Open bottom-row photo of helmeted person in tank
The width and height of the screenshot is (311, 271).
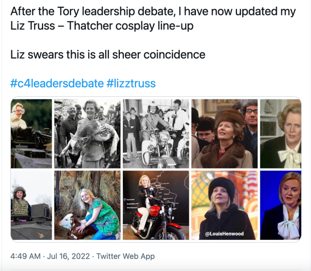(x=31, y=205)
